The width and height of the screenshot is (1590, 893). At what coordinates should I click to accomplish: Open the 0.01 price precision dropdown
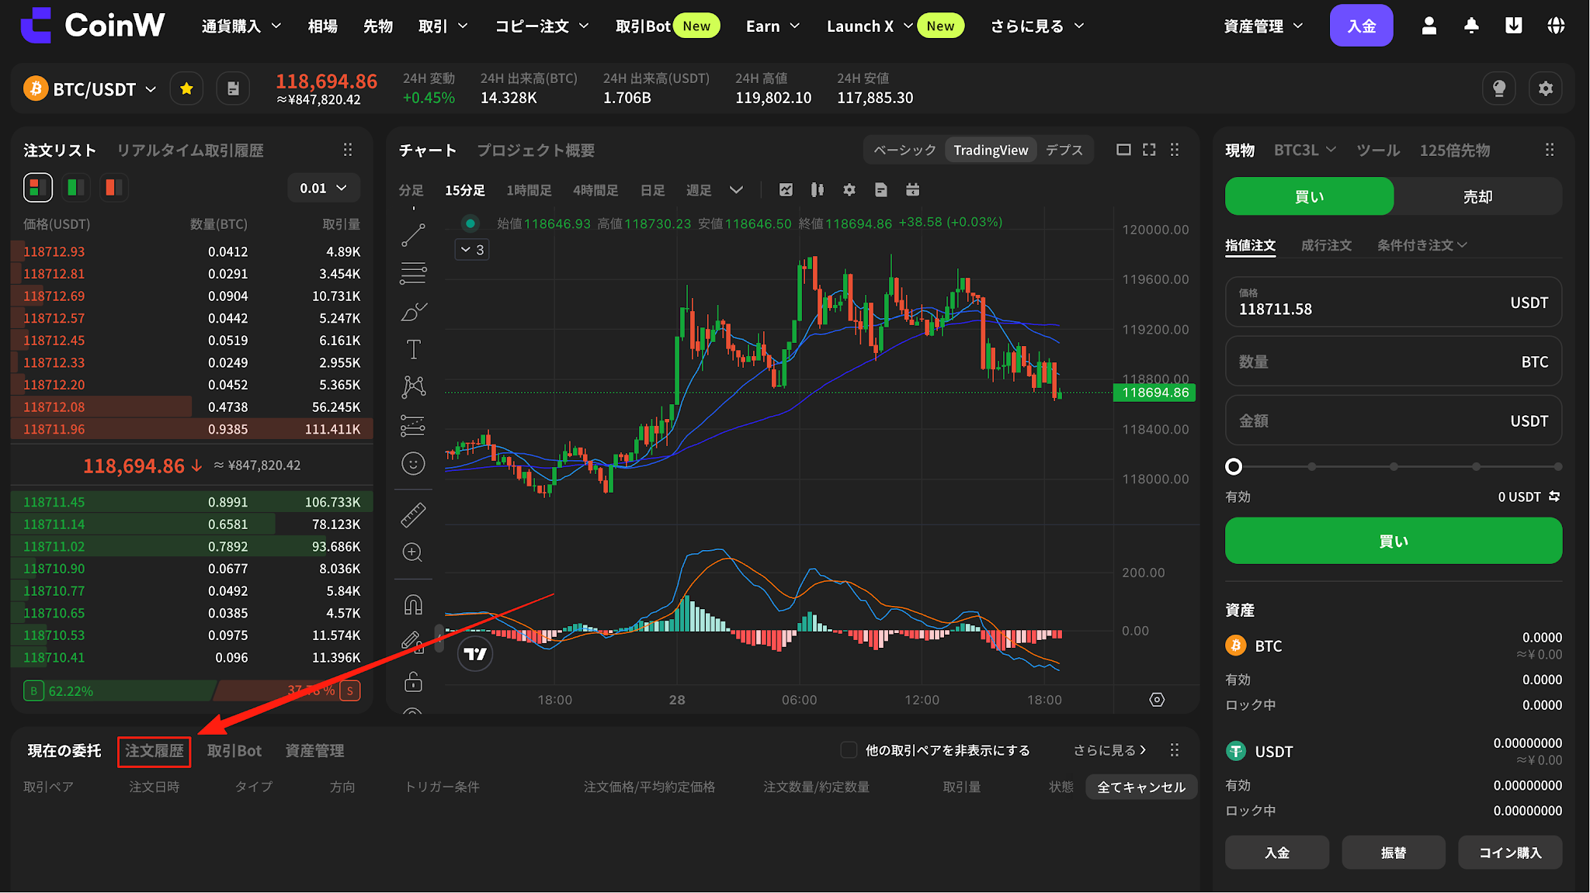click(323, 188)
